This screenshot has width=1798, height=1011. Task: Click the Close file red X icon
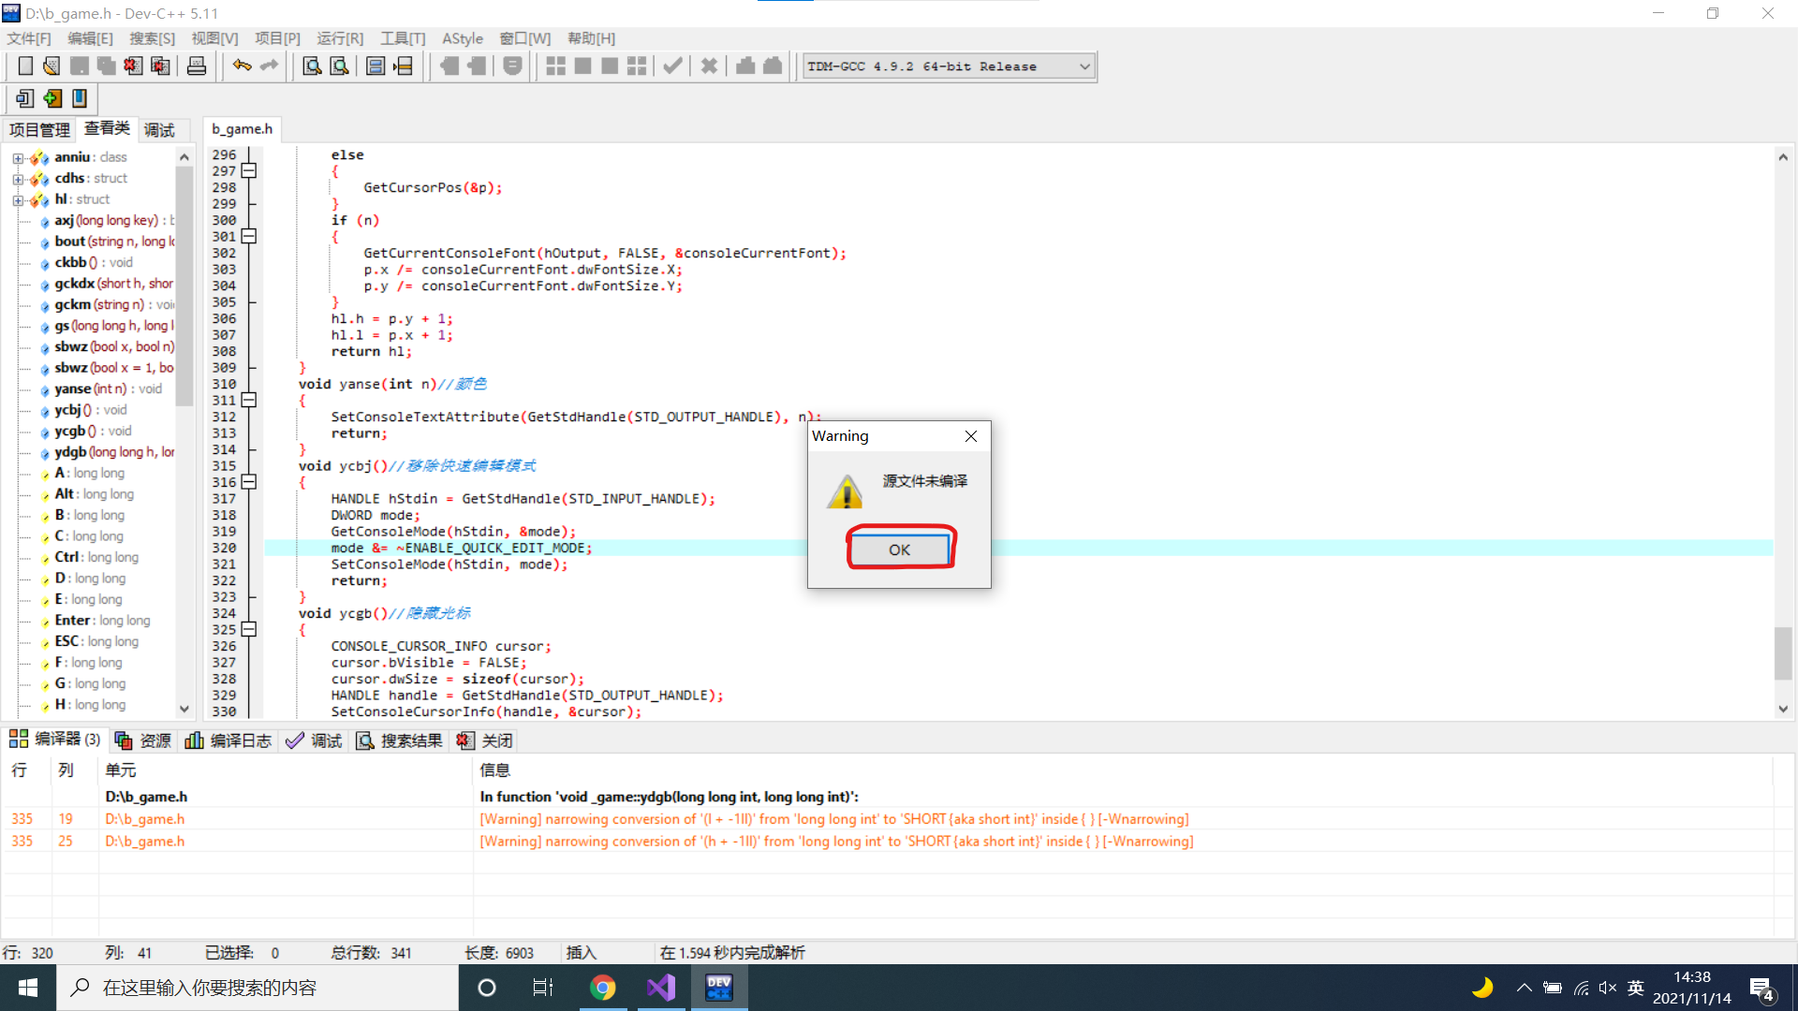click(133, 66)
